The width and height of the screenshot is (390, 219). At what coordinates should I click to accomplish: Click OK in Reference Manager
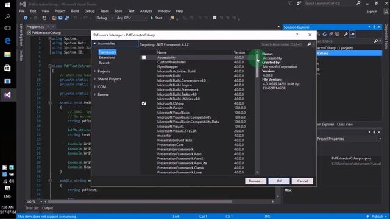pyautogui.click(x=279, y=181)
